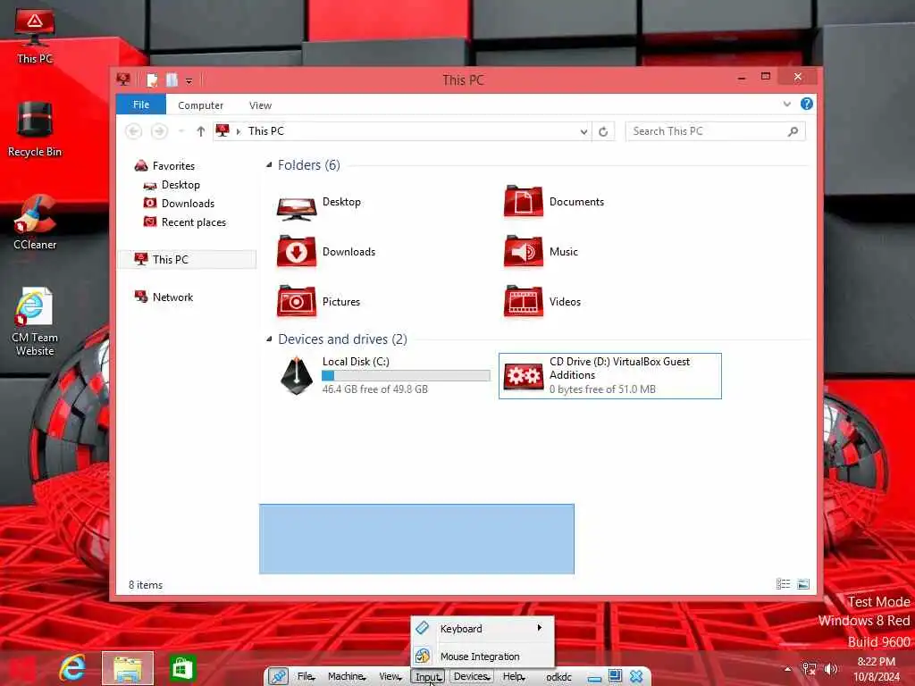
Task: Switch to large icons view layout
Action: click(803, 584)
